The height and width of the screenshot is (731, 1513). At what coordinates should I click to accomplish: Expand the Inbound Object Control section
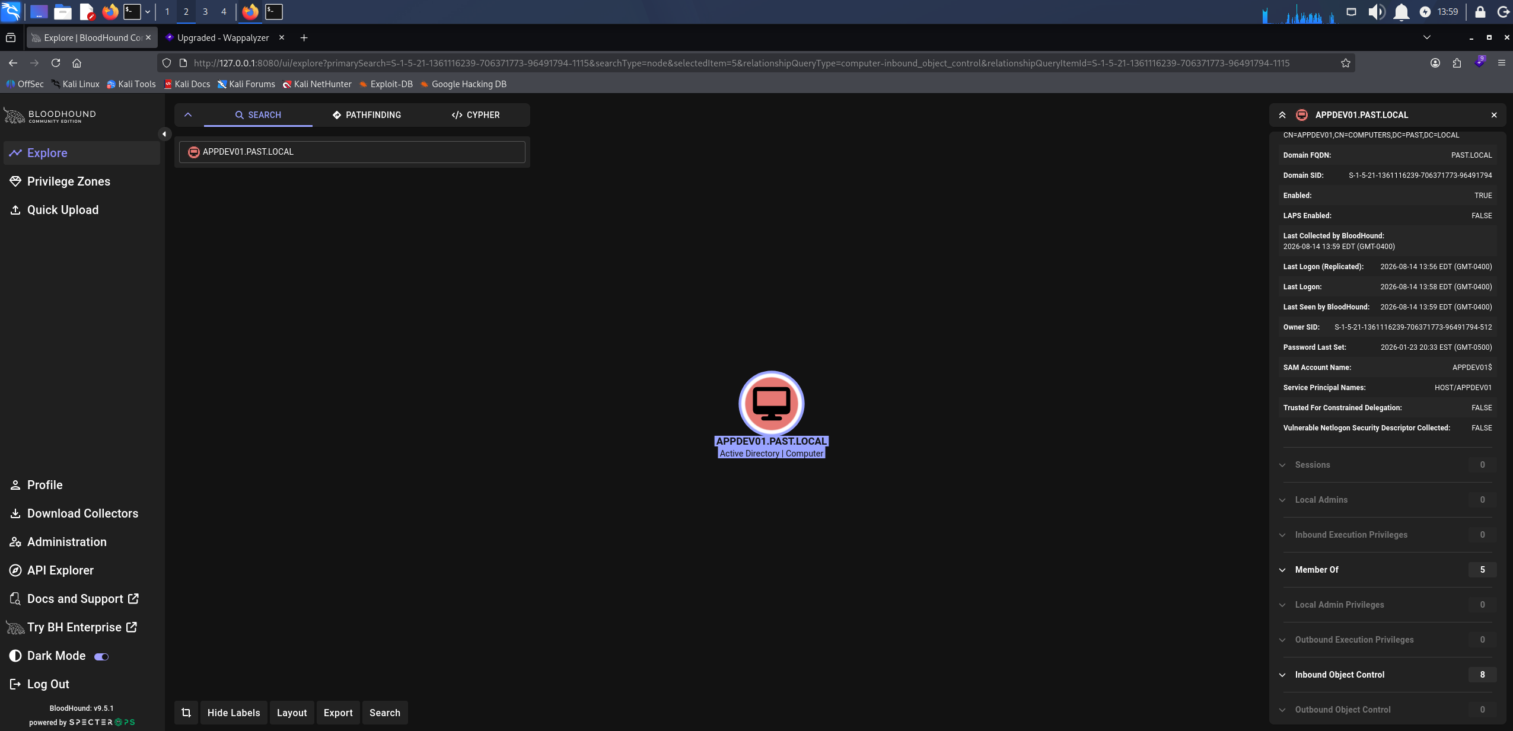coord(1387,675)
